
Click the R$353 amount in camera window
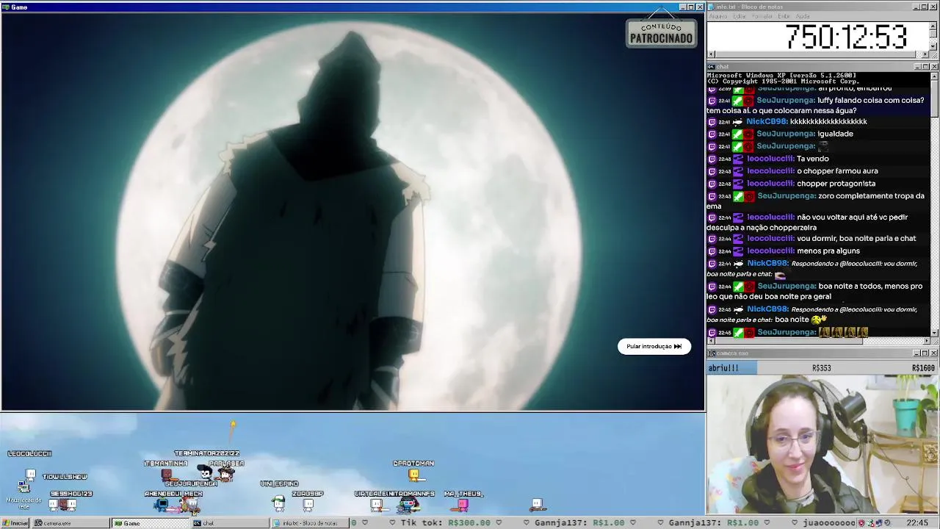pos(821,368)
